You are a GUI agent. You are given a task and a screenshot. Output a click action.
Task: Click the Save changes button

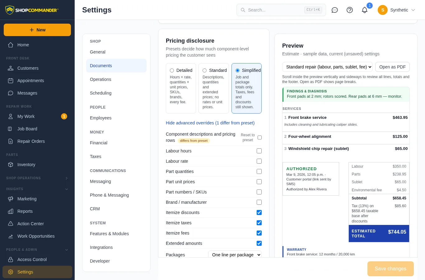390,269
